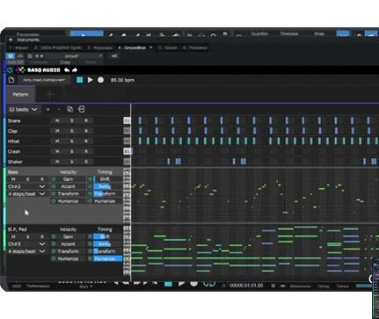379x319 pixels.
Task: Click the plus button next to 32 beats
Action: (x=48, y=109)
